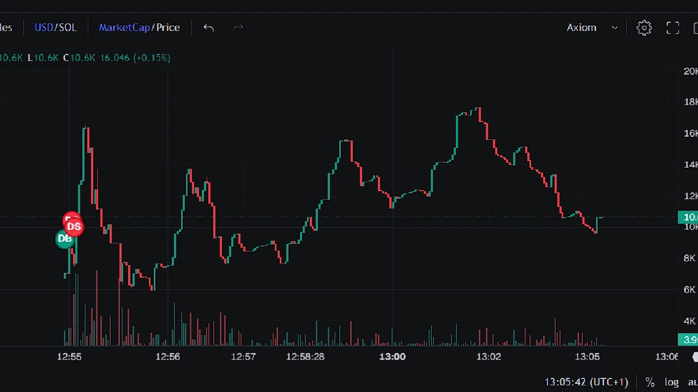Open the chart type menu at top-left
This screenshot has height=392, width=698.
[x=5, y=28]
